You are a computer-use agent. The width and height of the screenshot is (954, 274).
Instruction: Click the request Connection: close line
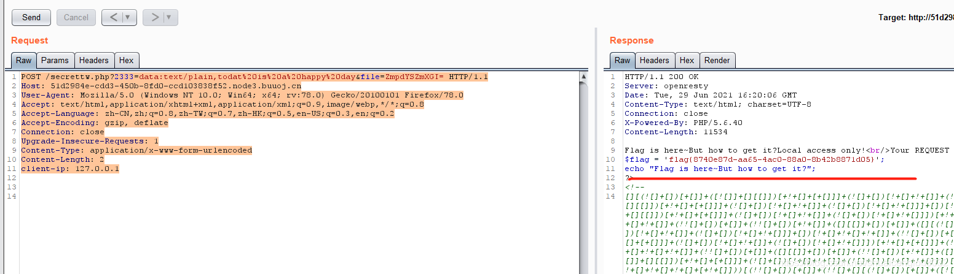click(x=63, y=132)
